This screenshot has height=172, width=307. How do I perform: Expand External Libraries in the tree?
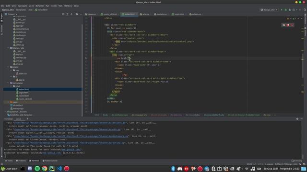click(x=5, y=112)
